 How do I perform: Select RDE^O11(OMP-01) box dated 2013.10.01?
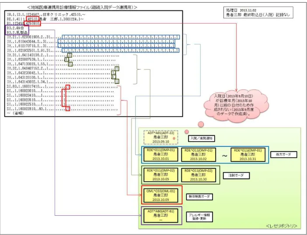(x=161, y=155)
